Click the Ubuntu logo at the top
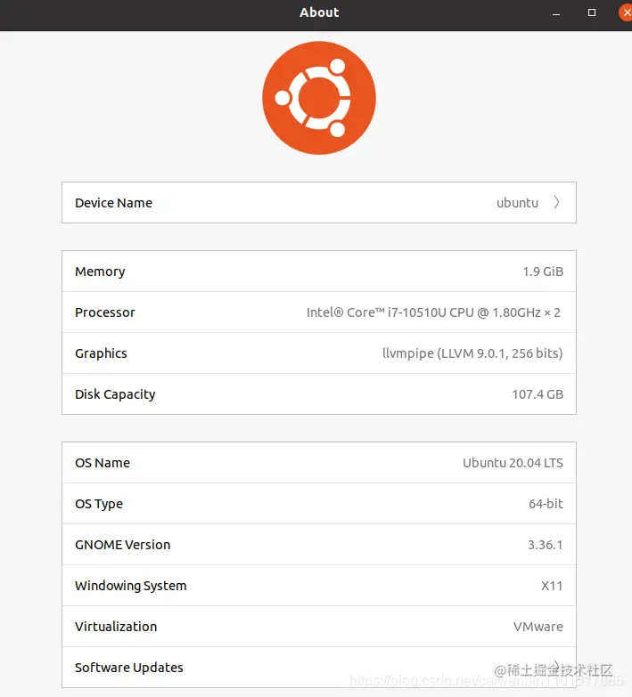632x697 pixels. (x=319, y=98)
